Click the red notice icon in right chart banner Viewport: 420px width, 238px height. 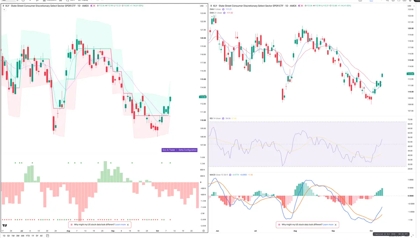pos(279,225)
